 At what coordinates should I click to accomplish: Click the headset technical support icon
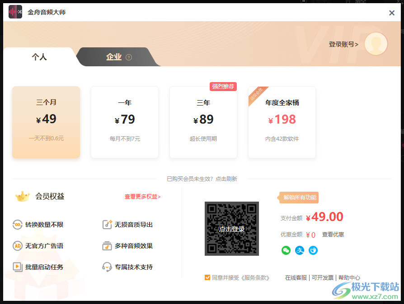107,267
